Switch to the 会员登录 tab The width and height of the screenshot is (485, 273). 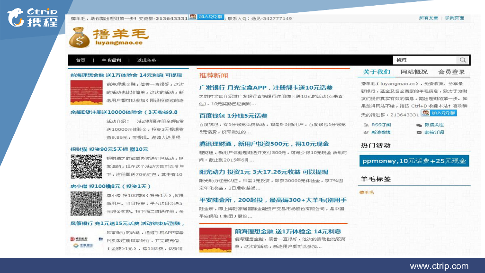(451, 72)
